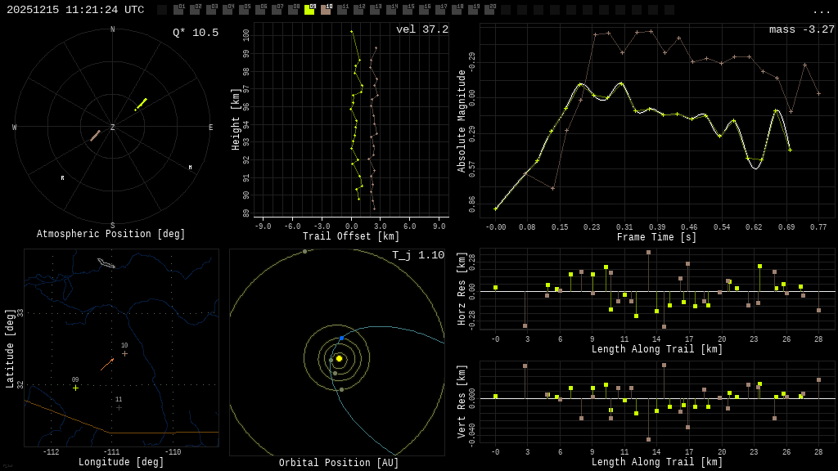
Task: Click the blue Earth dot on orbital plot
Action: click(x=341, y=338)
